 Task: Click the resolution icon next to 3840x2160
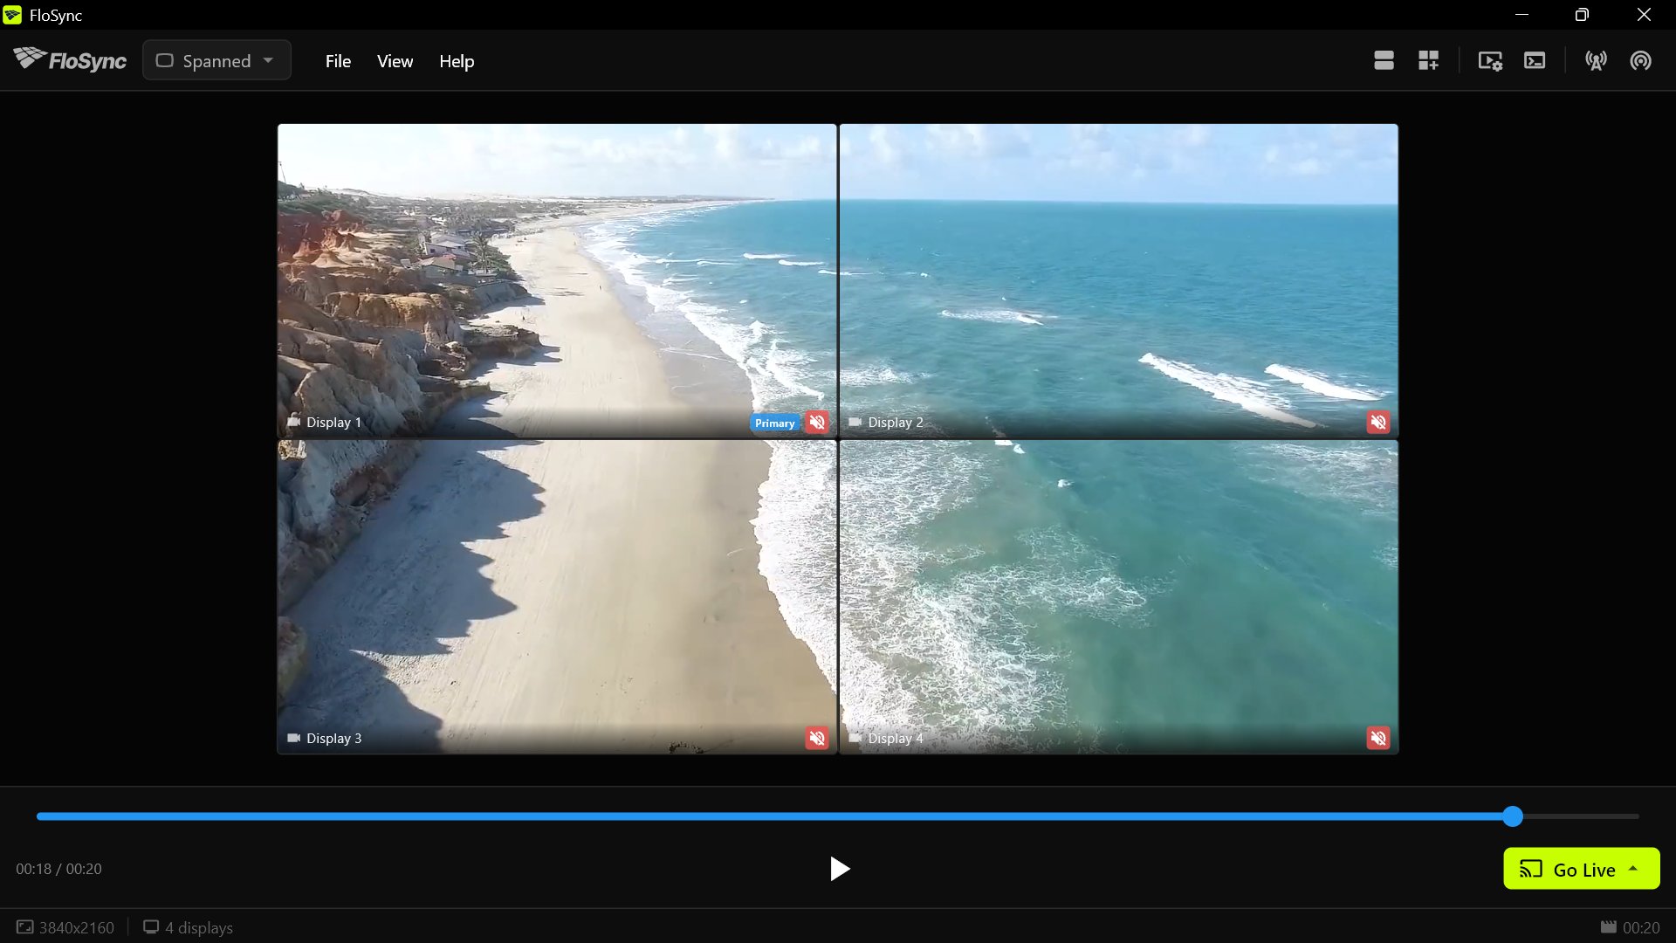pos(24,927)
